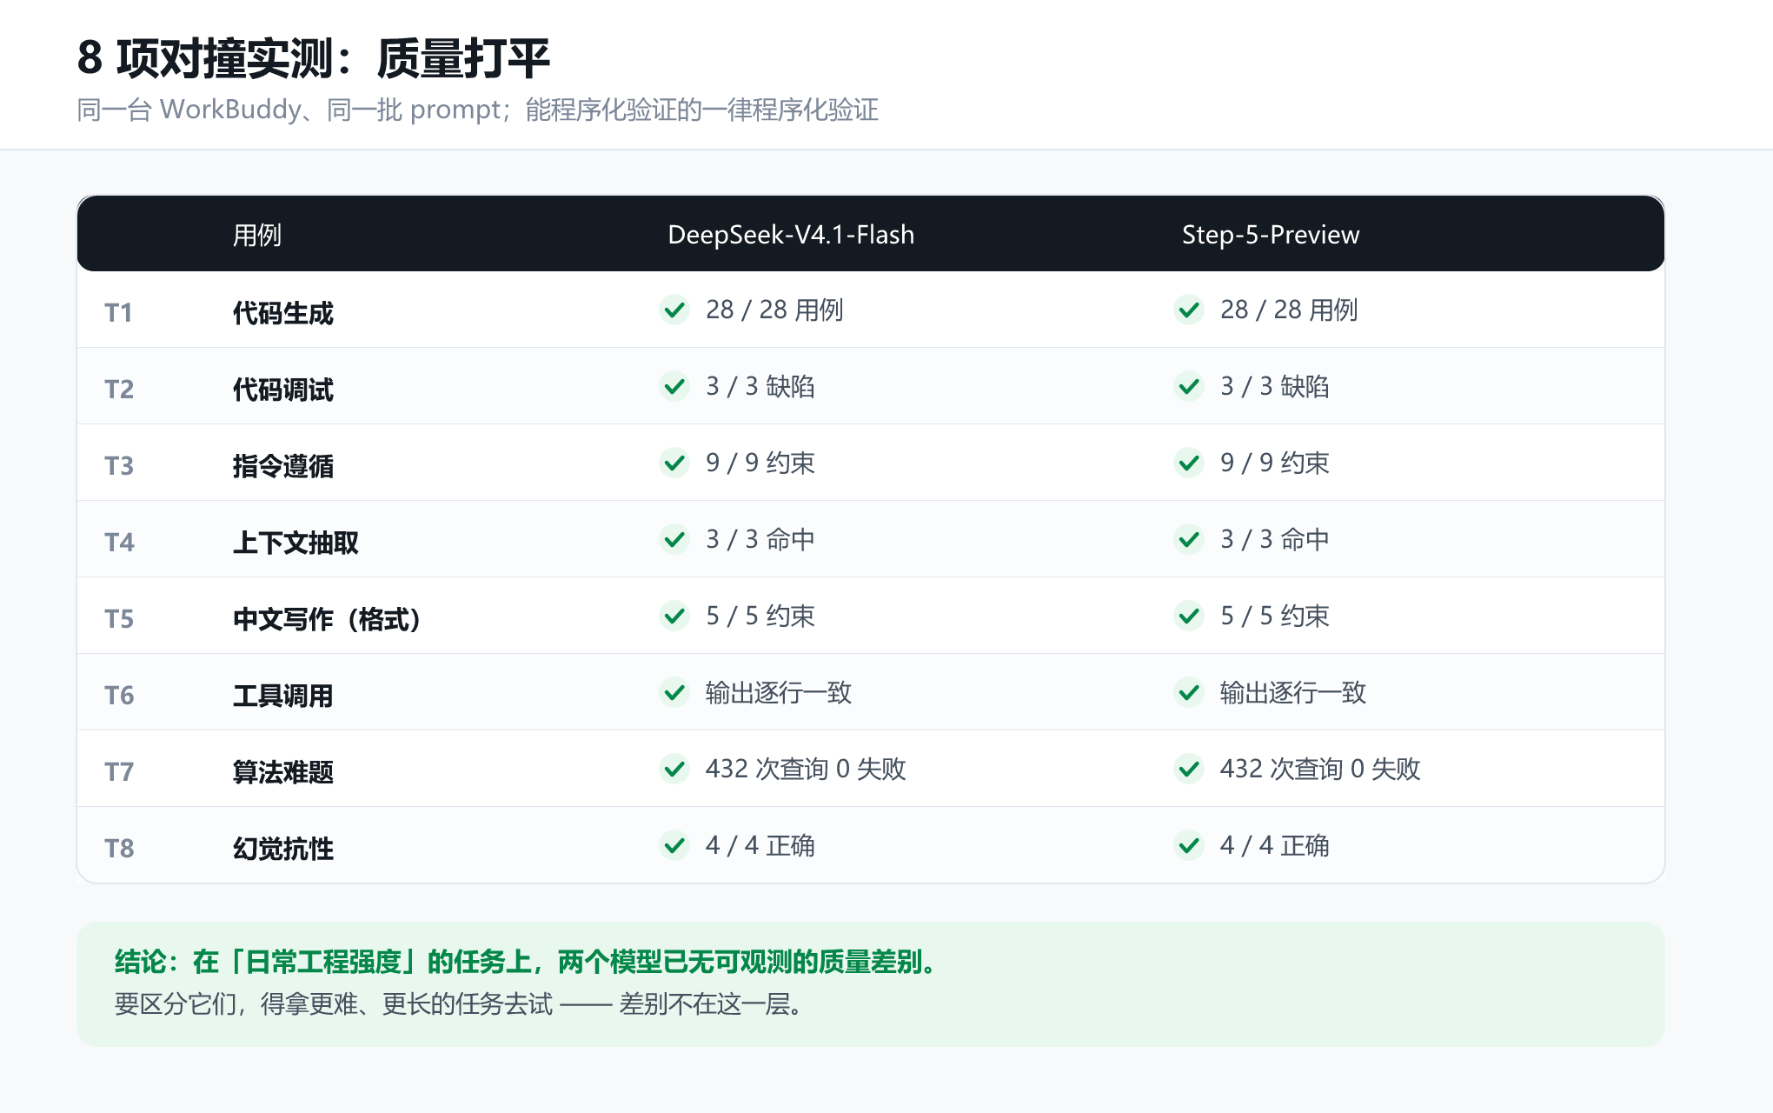Click the row label 代码生成

[283, 313]
